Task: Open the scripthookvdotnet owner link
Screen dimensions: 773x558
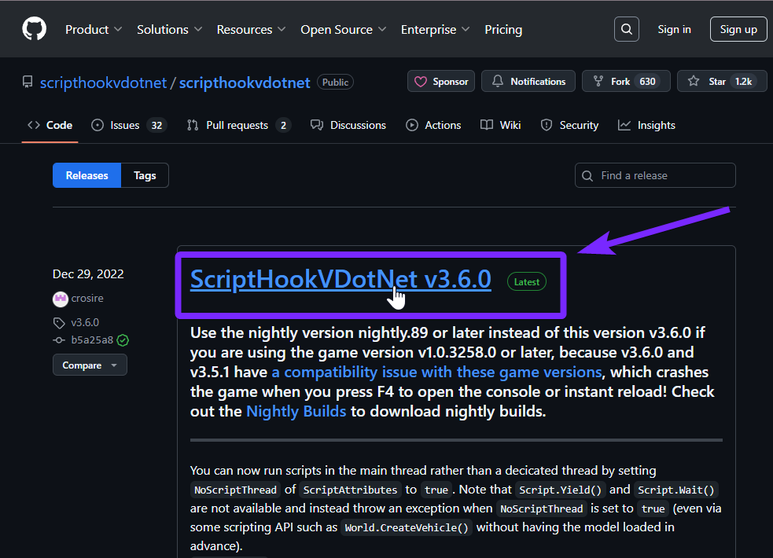Action: click(x=103, y=83)
